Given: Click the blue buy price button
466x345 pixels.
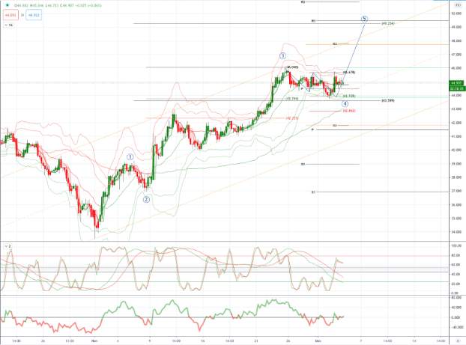Looking at the screenshot, I should [x=34, y=15].
